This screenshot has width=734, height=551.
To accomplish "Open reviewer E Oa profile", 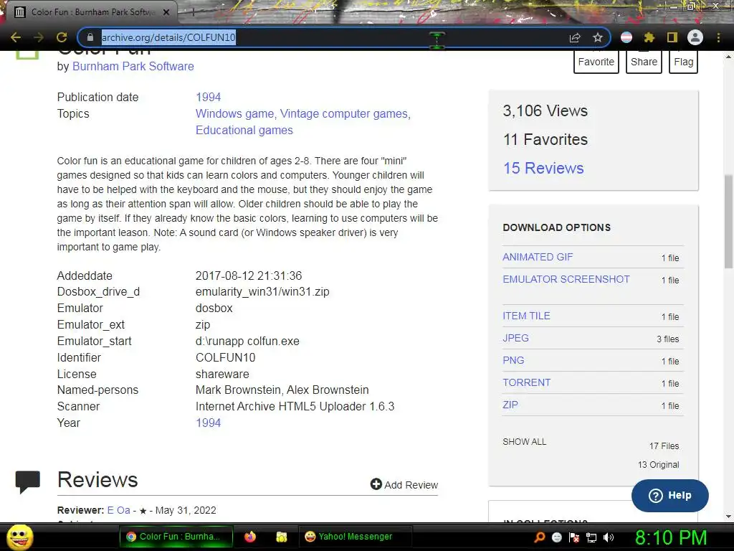I will coord(118,510).
